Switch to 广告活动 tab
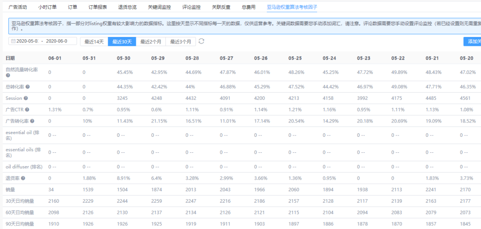Image resolution: width=481 pixels, height=229 pixels. pyautogui.click(x=17, y=7)
